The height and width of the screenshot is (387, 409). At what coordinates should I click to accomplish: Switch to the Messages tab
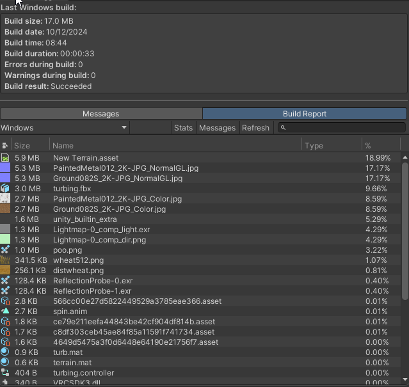coord(101,114)
